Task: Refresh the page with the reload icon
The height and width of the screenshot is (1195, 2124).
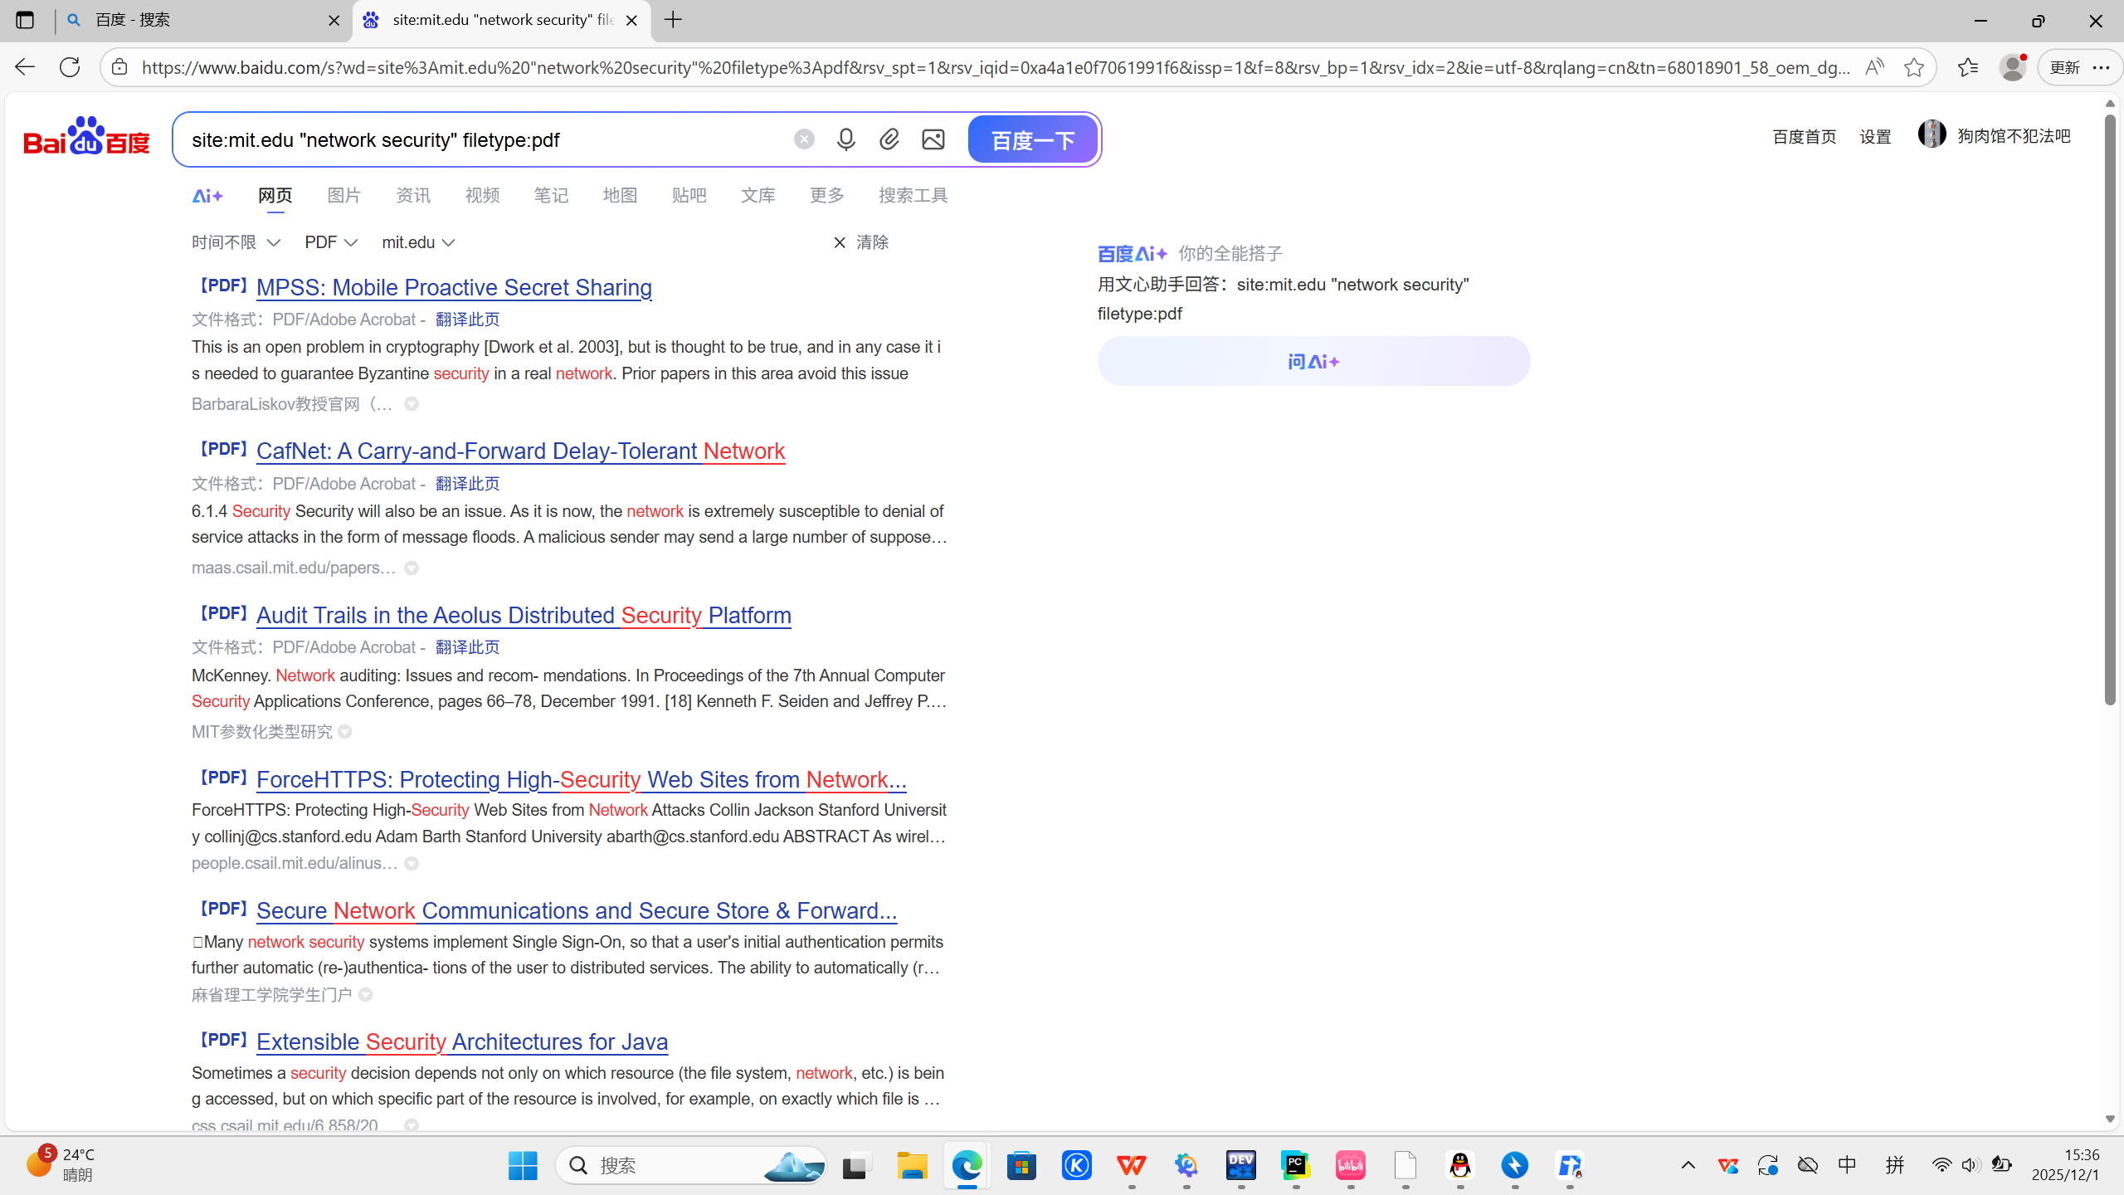Action: point(70,67)
